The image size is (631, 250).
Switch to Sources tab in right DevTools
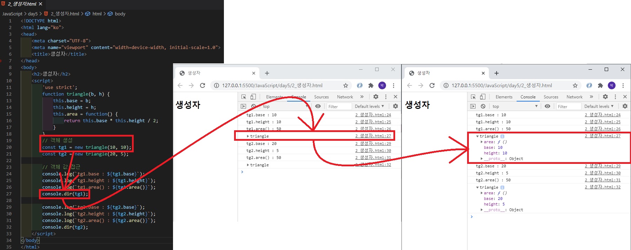point(551,97)
